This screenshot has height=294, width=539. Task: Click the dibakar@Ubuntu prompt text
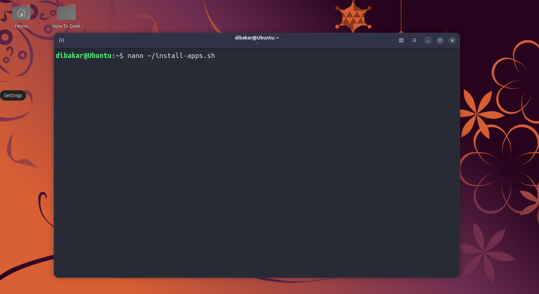point(83,56)
